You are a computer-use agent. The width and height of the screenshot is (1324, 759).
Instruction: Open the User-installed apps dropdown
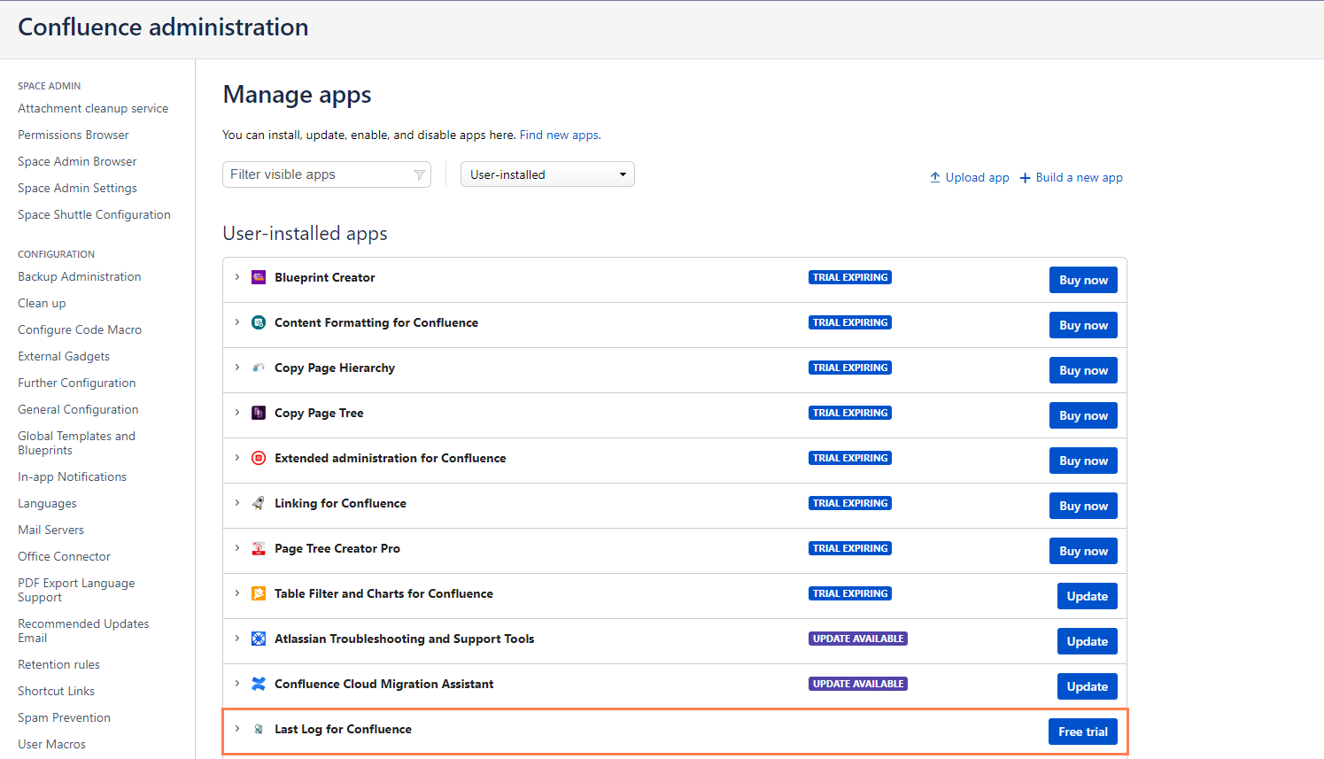tap(546, 174)
